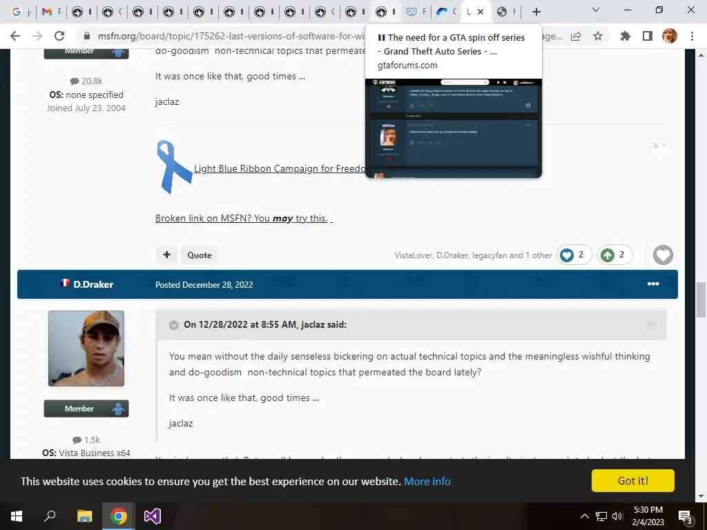
Task: View who reacted: VistaLover, D.Draker, legacyfan
Action: point(473,255)
